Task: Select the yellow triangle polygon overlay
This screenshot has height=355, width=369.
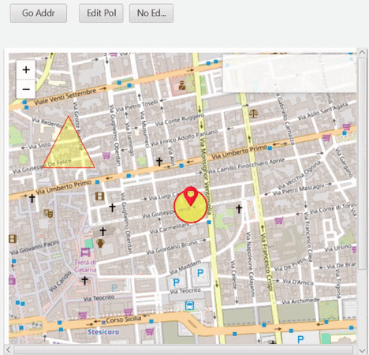Action: click(69, 148)
